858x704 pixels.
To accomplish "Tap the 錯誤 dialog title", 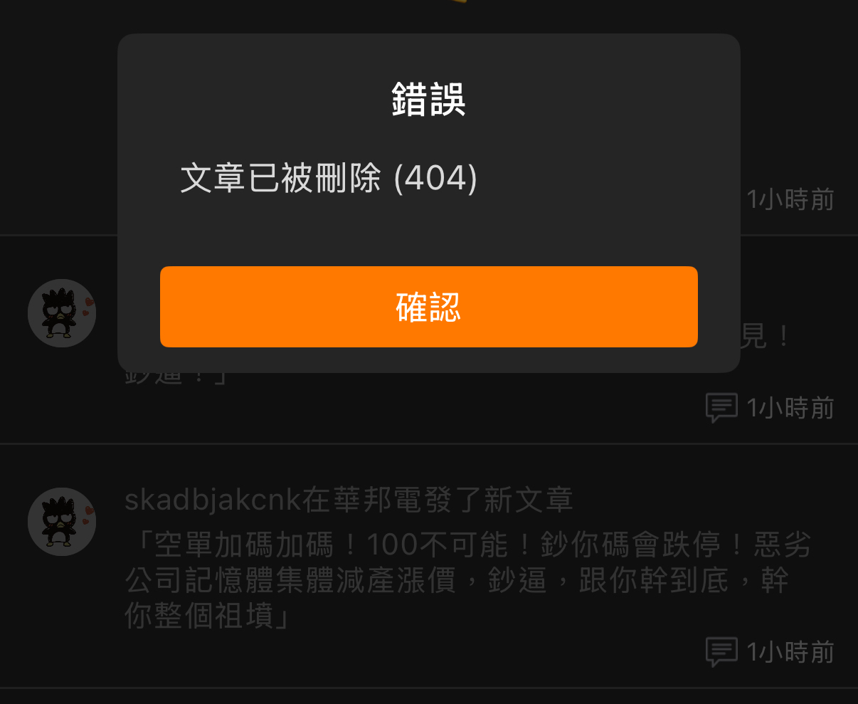I will click(x=428, y=99).
